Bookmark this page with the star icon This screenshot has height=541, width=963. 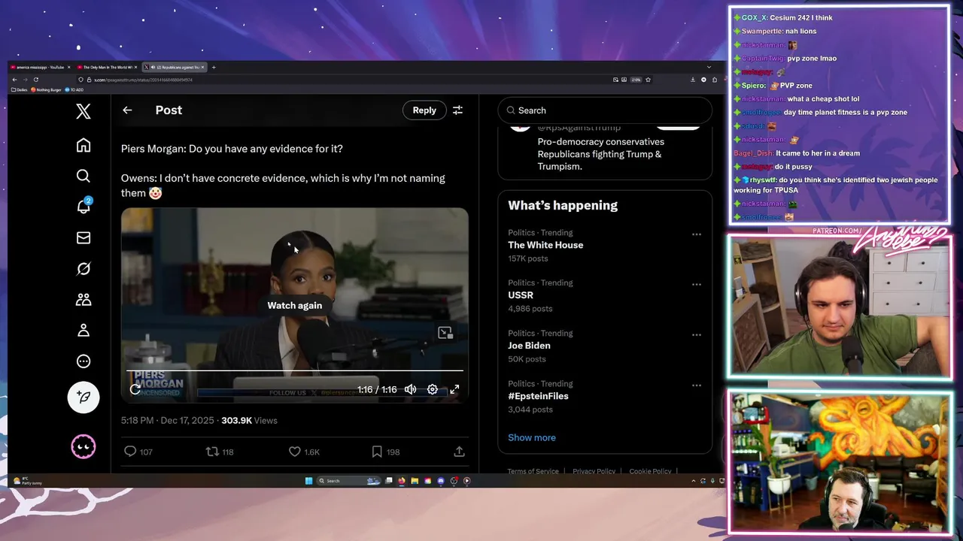point(648,80)
